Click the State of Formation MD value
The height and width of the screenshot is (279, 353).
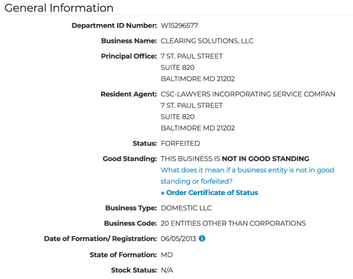point(166,255)
